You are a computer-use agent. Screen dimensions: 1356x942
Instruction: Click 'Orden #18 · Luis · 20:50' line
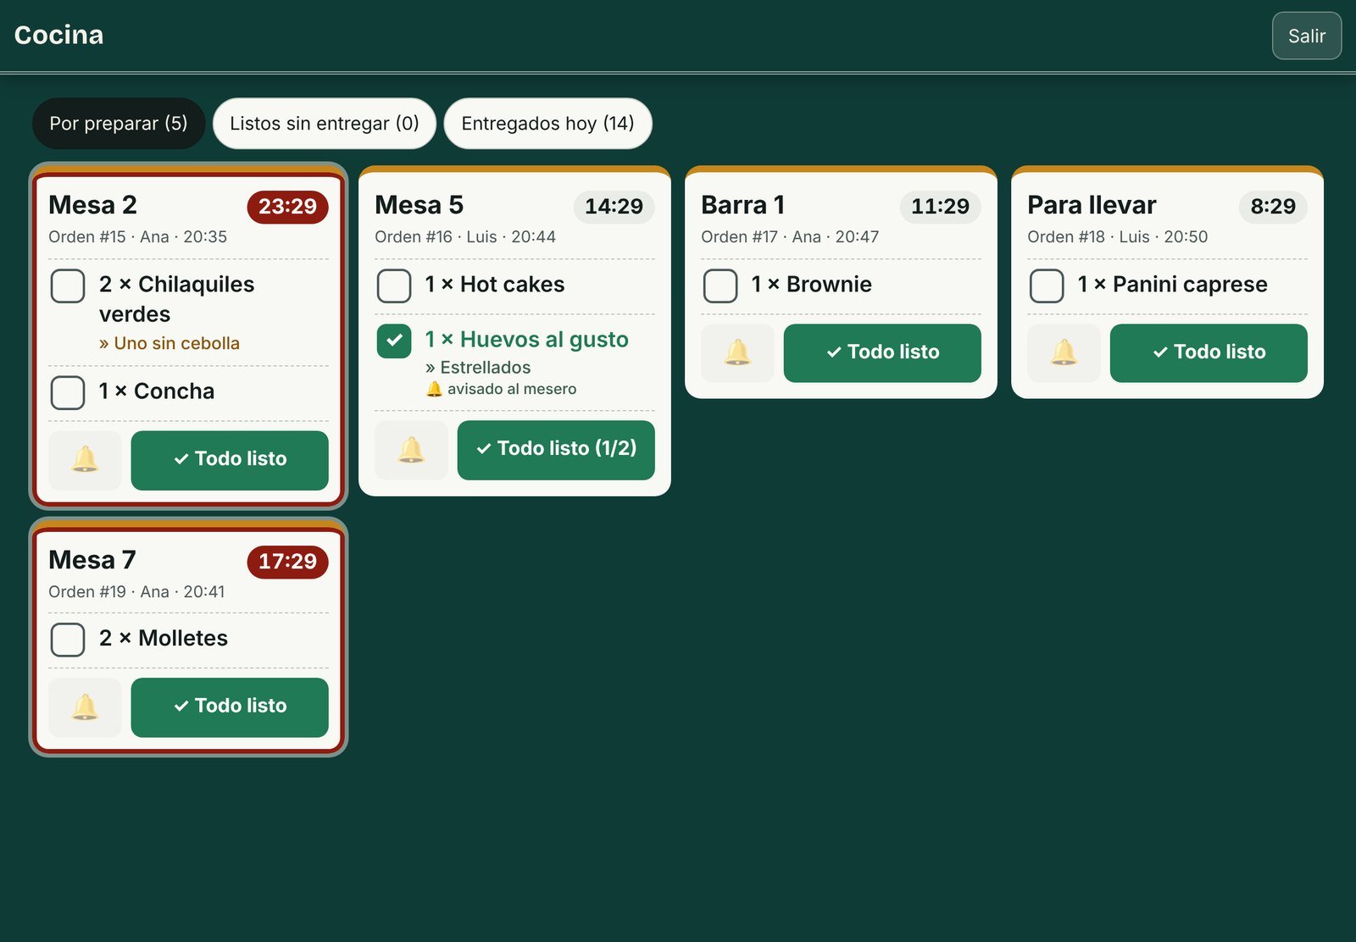tap(1117, 237)
